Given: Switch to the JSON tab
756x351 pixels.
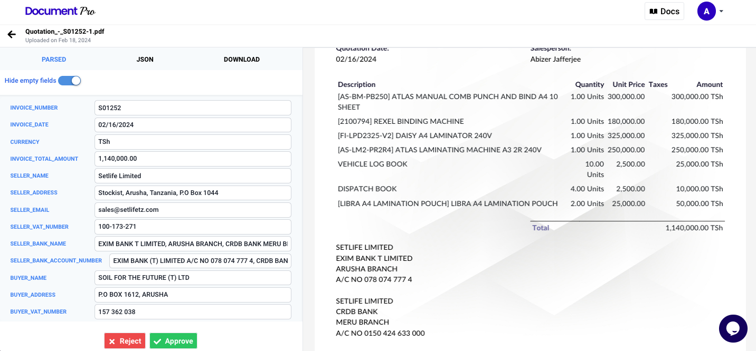Looking at the screenshot, I should [145, 59].
